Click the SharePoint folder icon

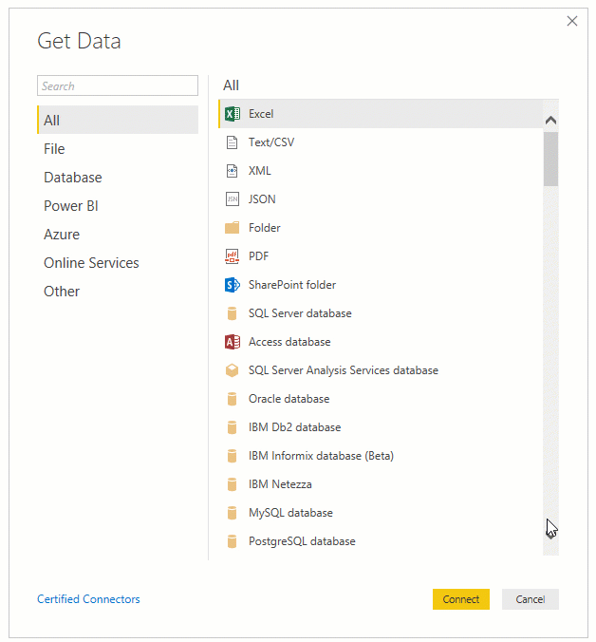point(232,285)
